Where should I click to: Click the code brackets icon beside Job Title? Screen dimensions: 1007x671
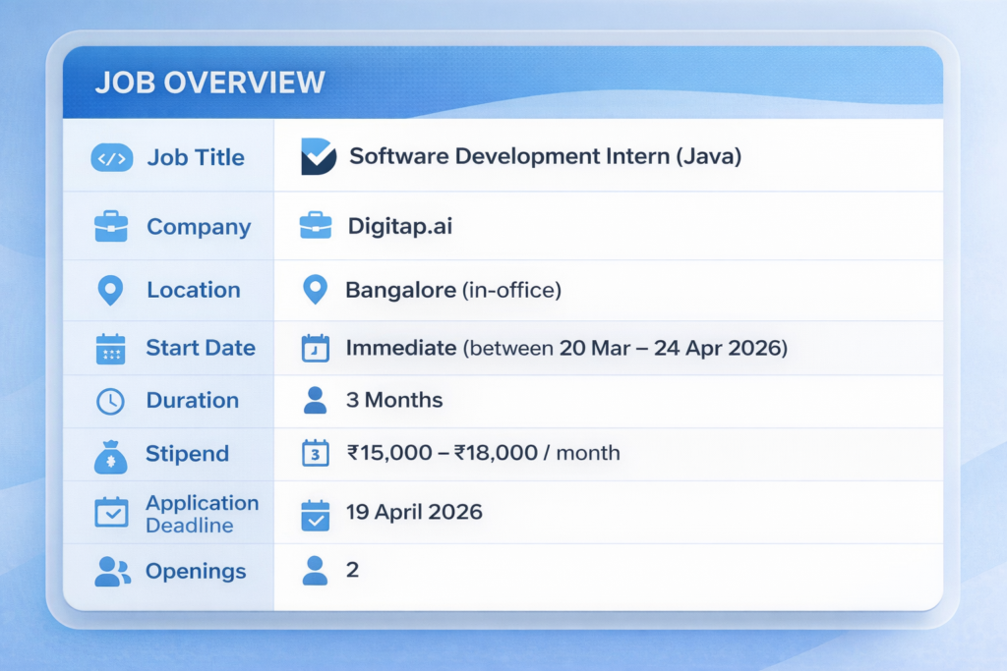pos(111,158)
